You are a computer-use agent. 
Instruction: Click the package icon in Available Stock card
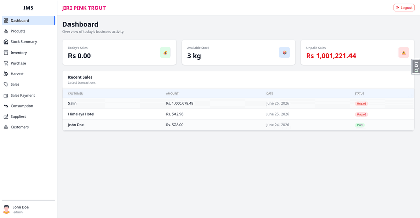285,53
